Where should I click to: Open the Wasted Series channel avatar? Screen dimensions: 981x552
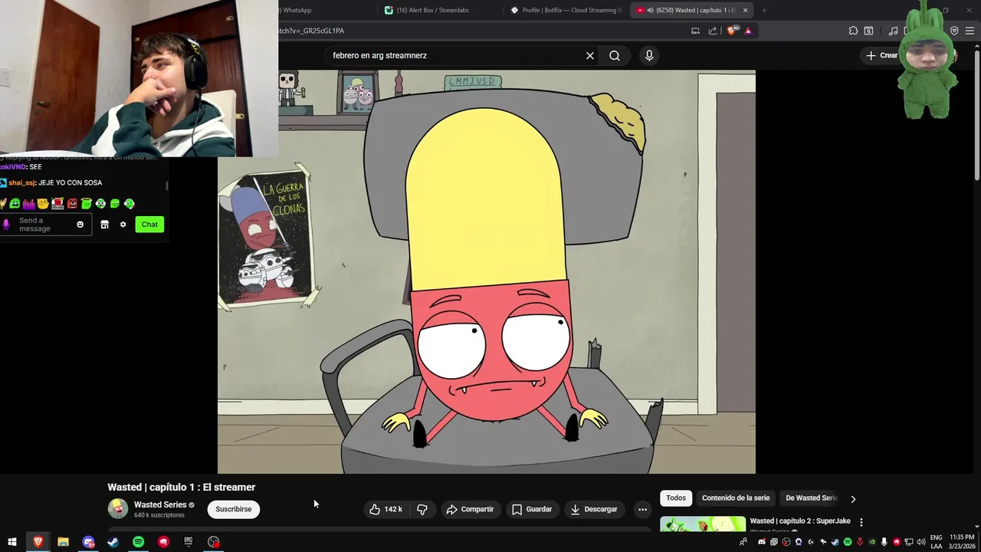pos(118,509)
